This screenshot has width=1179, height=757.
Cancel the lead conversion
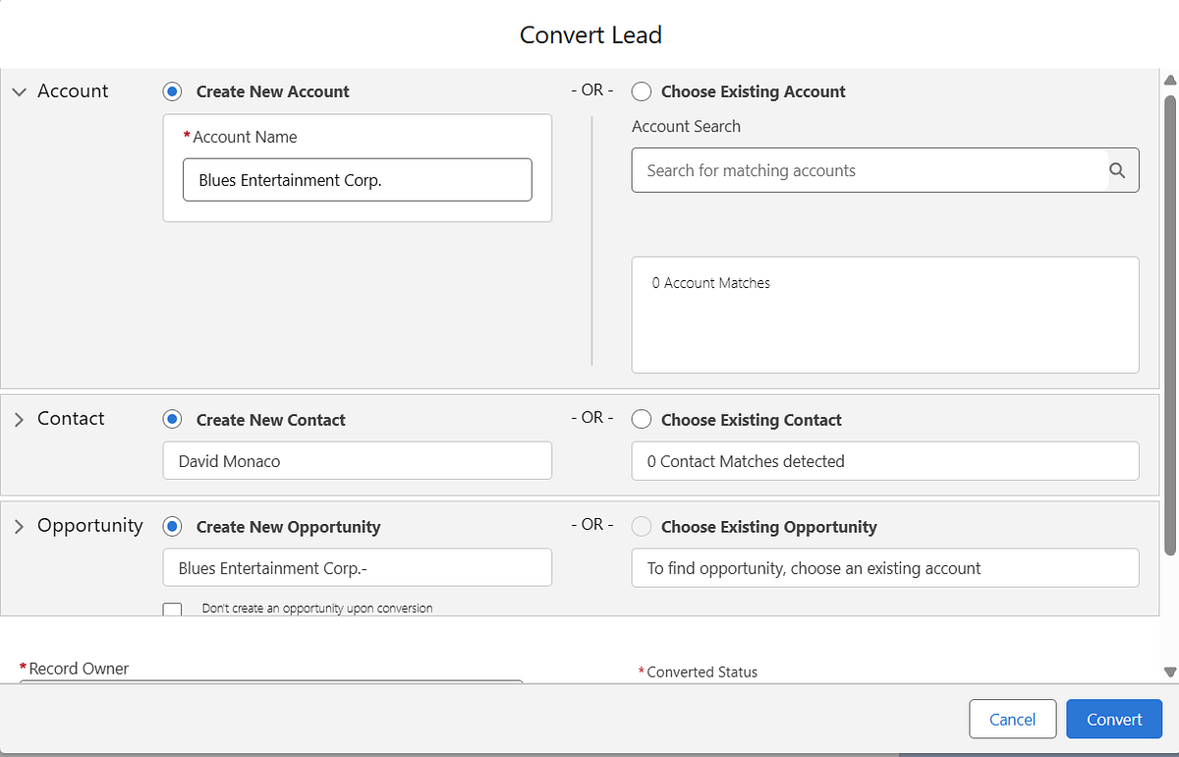pos(1012,719)
